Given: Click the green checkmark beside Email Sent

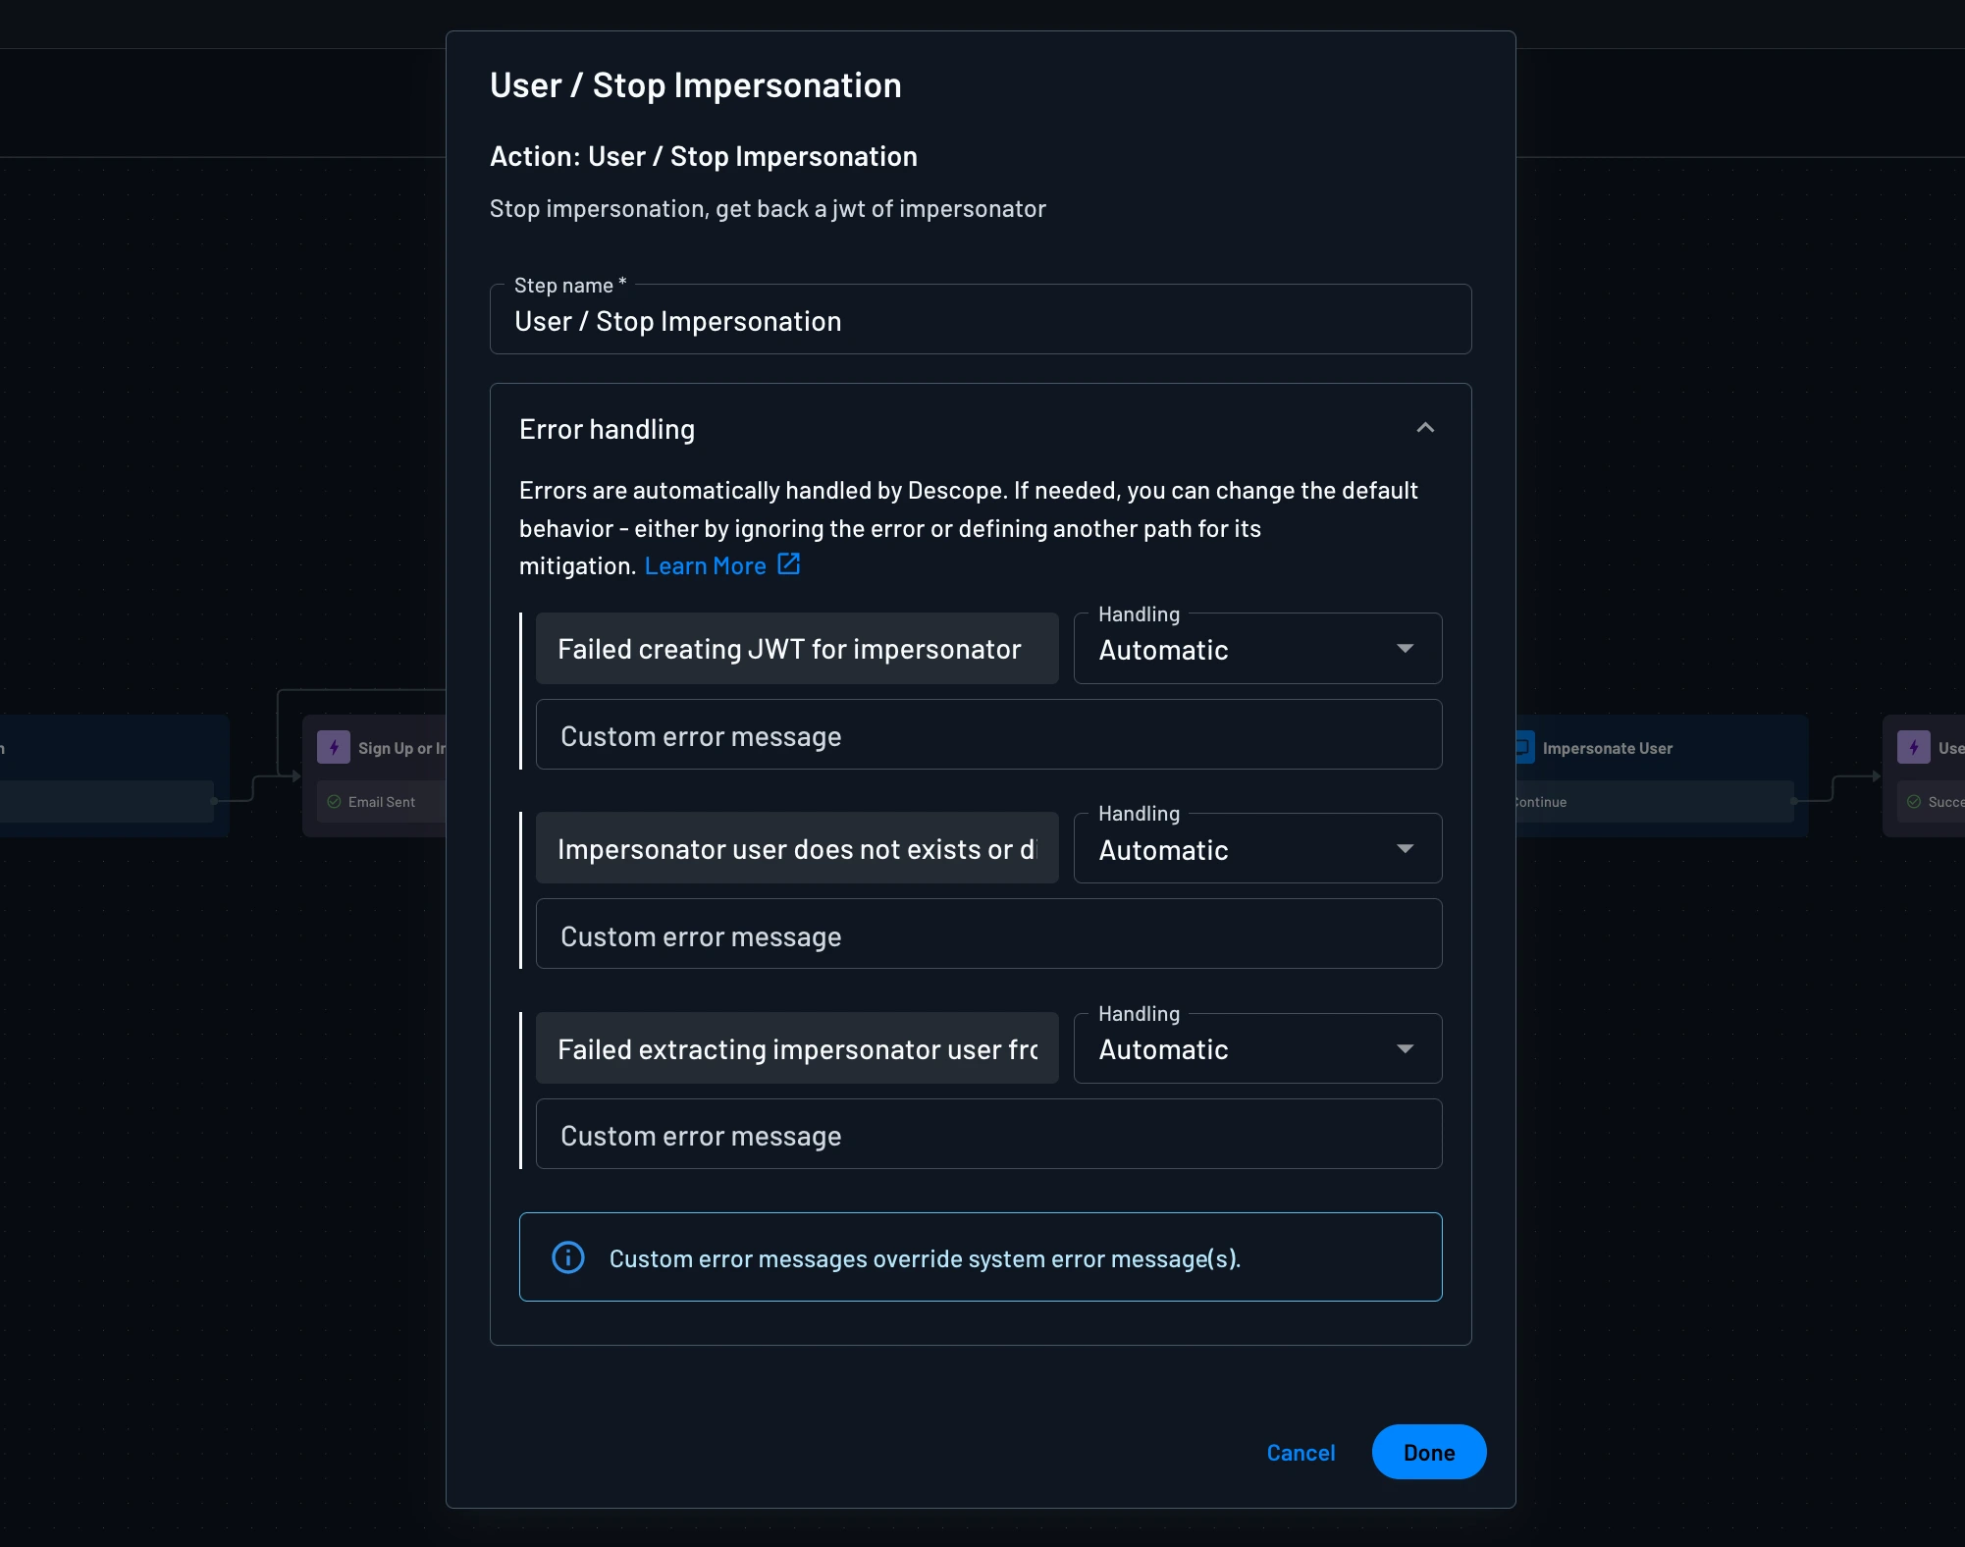Looking at the screenshot, I should click(332, 801).
